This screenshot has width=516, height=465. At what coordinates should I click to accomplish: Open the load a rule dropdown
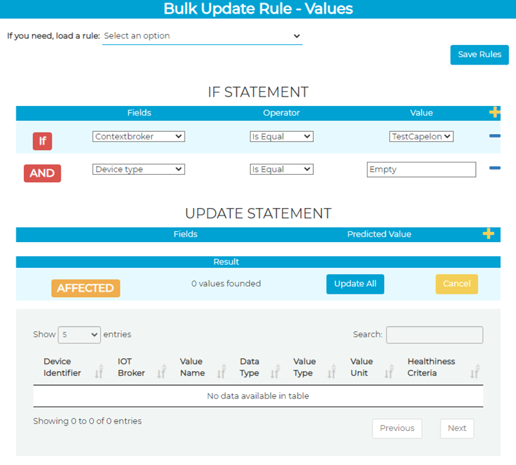(x=201, y=36)
